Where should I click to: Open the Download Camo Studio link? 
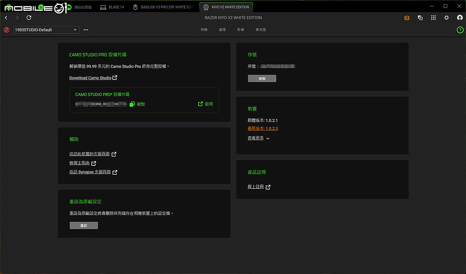(x=90, y=78)
